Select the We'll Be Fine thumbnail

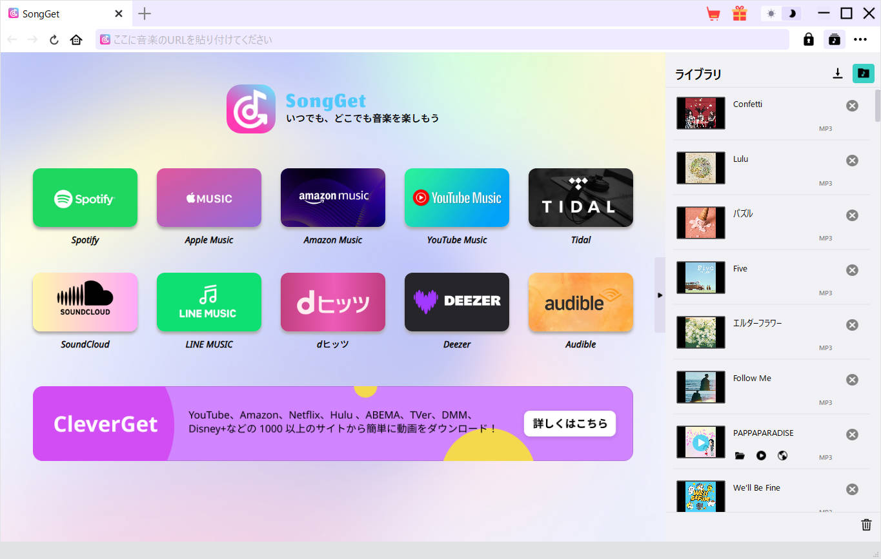click(700, 496)
